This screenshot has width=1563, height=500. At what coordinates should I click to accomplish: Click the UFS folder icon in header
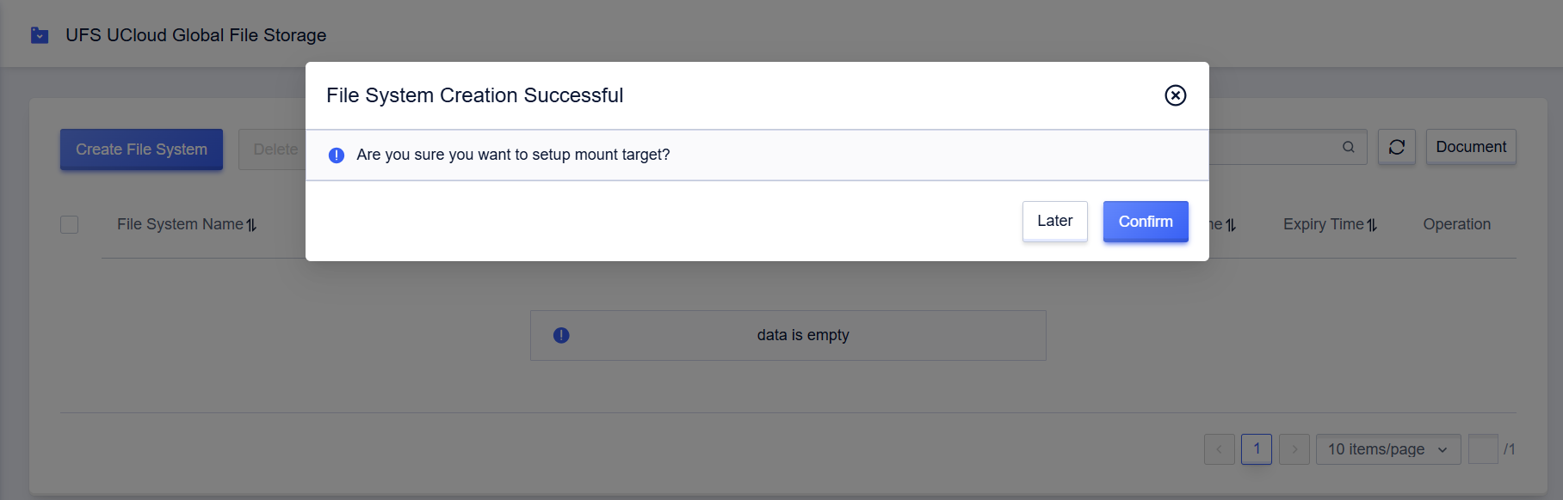40,35
